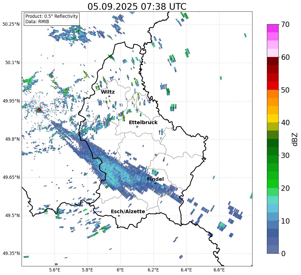Image resolution: width=301 pixels, height=275 pixels.
Task: Click the 50 colorbar tick label
Action: pyautogui.click(x=285, y=90)
